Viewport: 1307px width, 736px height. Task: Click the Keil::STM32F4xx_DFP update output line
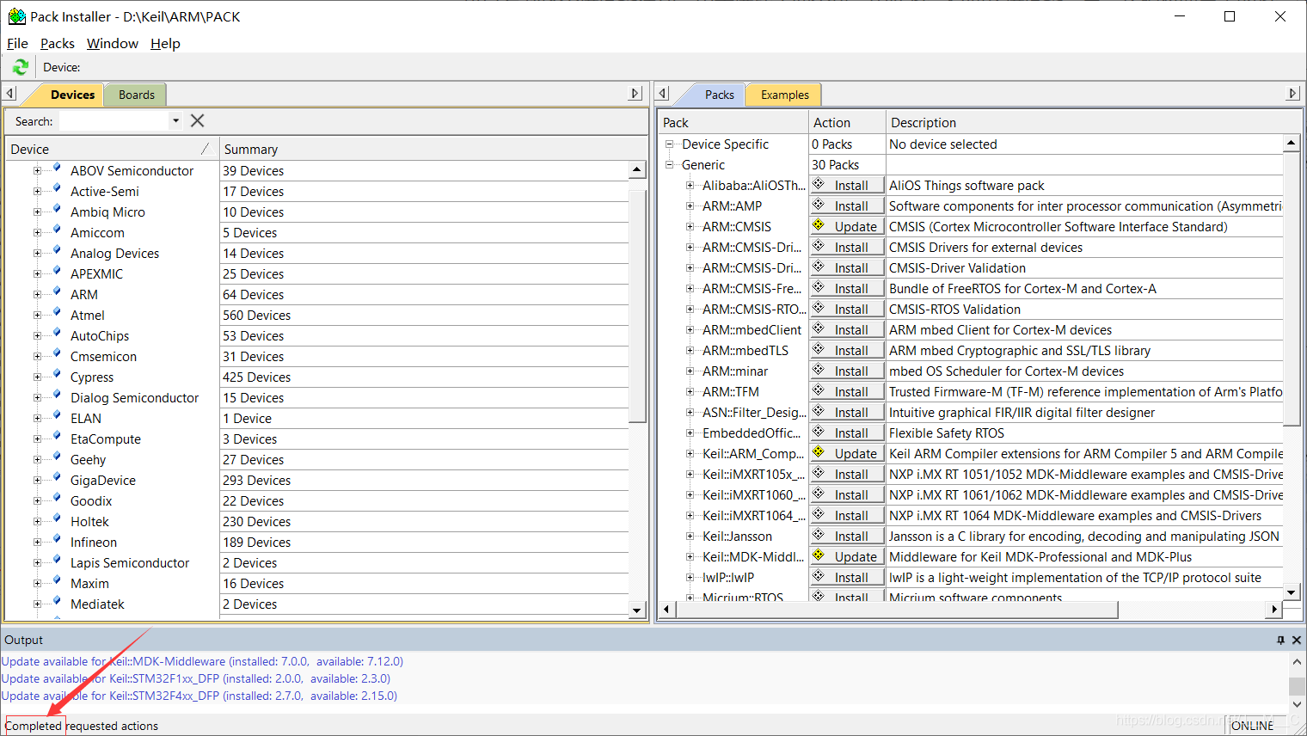pyautogui.click(x=199, y=696)
